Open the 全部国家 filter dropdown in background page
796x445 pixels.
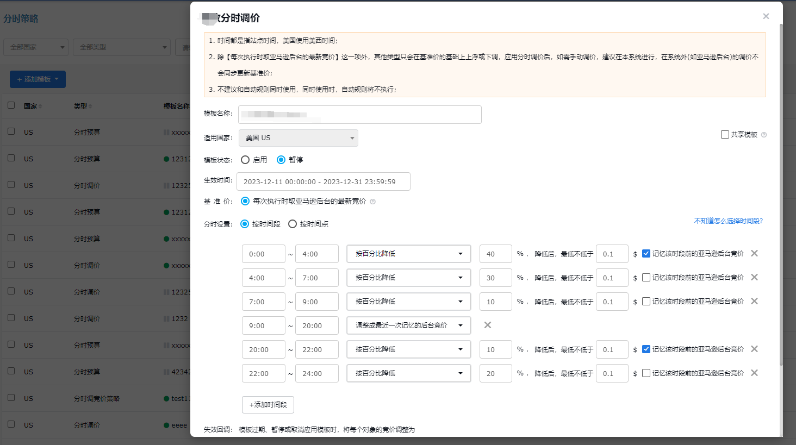click(36, 47)
